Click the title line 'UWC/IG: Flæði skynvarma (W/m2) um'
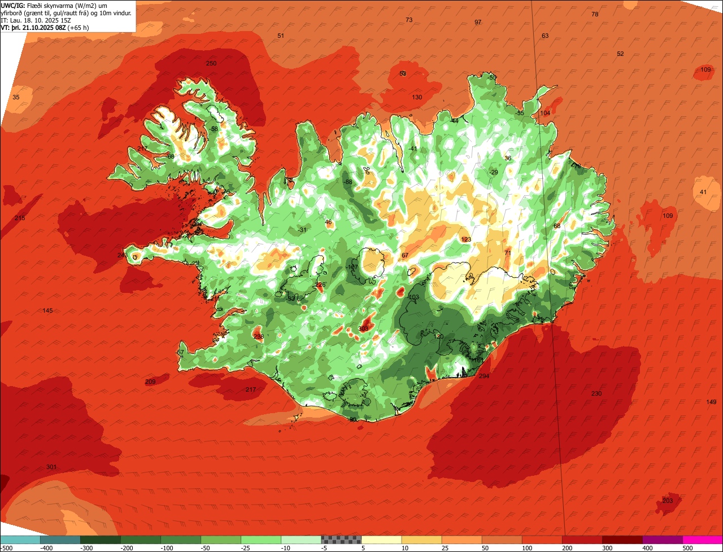Viewport: 723px width, 552px height. click(x=54, y=5)
